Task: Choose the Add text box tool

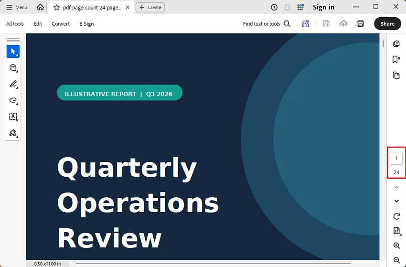Action: [13, 117]
